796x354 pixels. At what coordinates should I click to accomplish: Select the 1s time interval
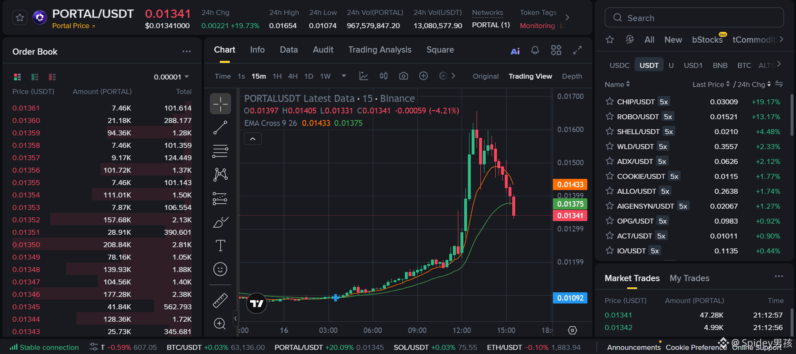tap(241, 76)
